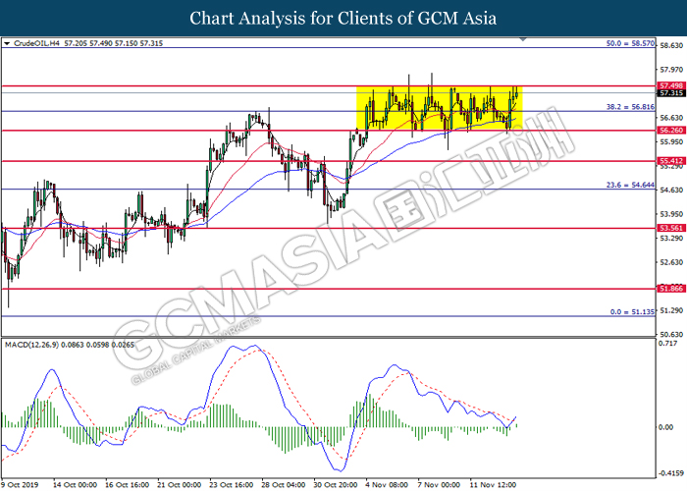Click the 28 Oct 04:00 time label
Screen dimensions: 687x491
284,485
